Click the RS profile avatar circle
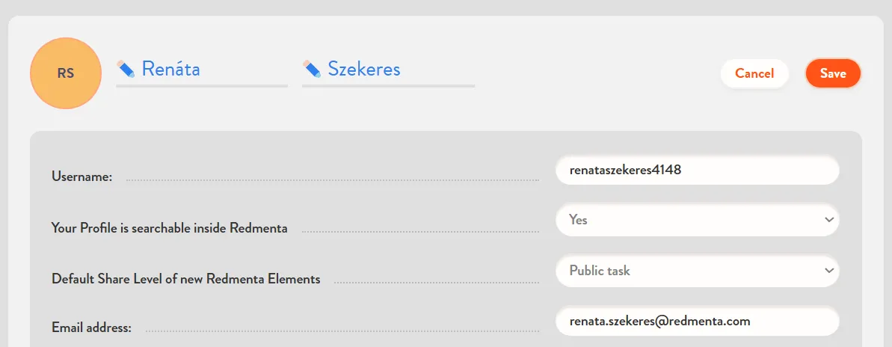892x347 pixels. [66, 73]
